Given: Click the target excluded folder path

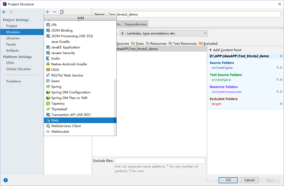Looking at the screenshot, I should (x=216, y=104).
